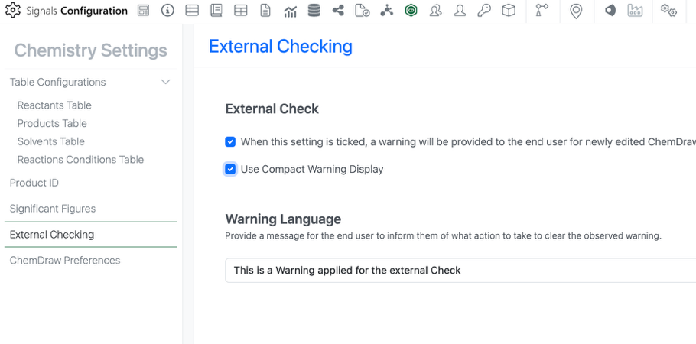This screenshot has width=696, height=344.
Task: Open the key icon
Action: [x=484, y=11]
